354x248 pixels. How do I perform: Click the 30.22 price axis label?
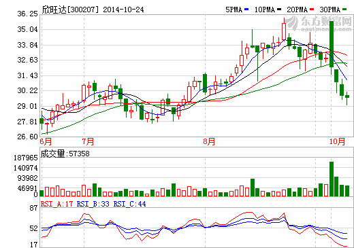(x=28, y=90)
